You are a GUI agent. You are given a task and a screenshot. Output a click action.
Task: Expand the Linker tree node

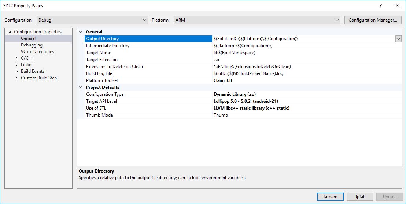[x=16, y=65]
